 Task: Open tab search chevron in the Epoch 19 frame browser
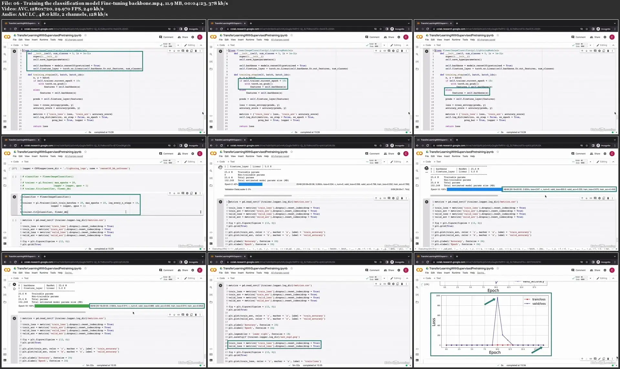point(202,256)
